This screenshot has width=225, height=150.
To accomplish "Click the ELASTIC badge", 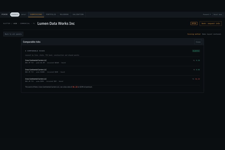I will point(196,51).
